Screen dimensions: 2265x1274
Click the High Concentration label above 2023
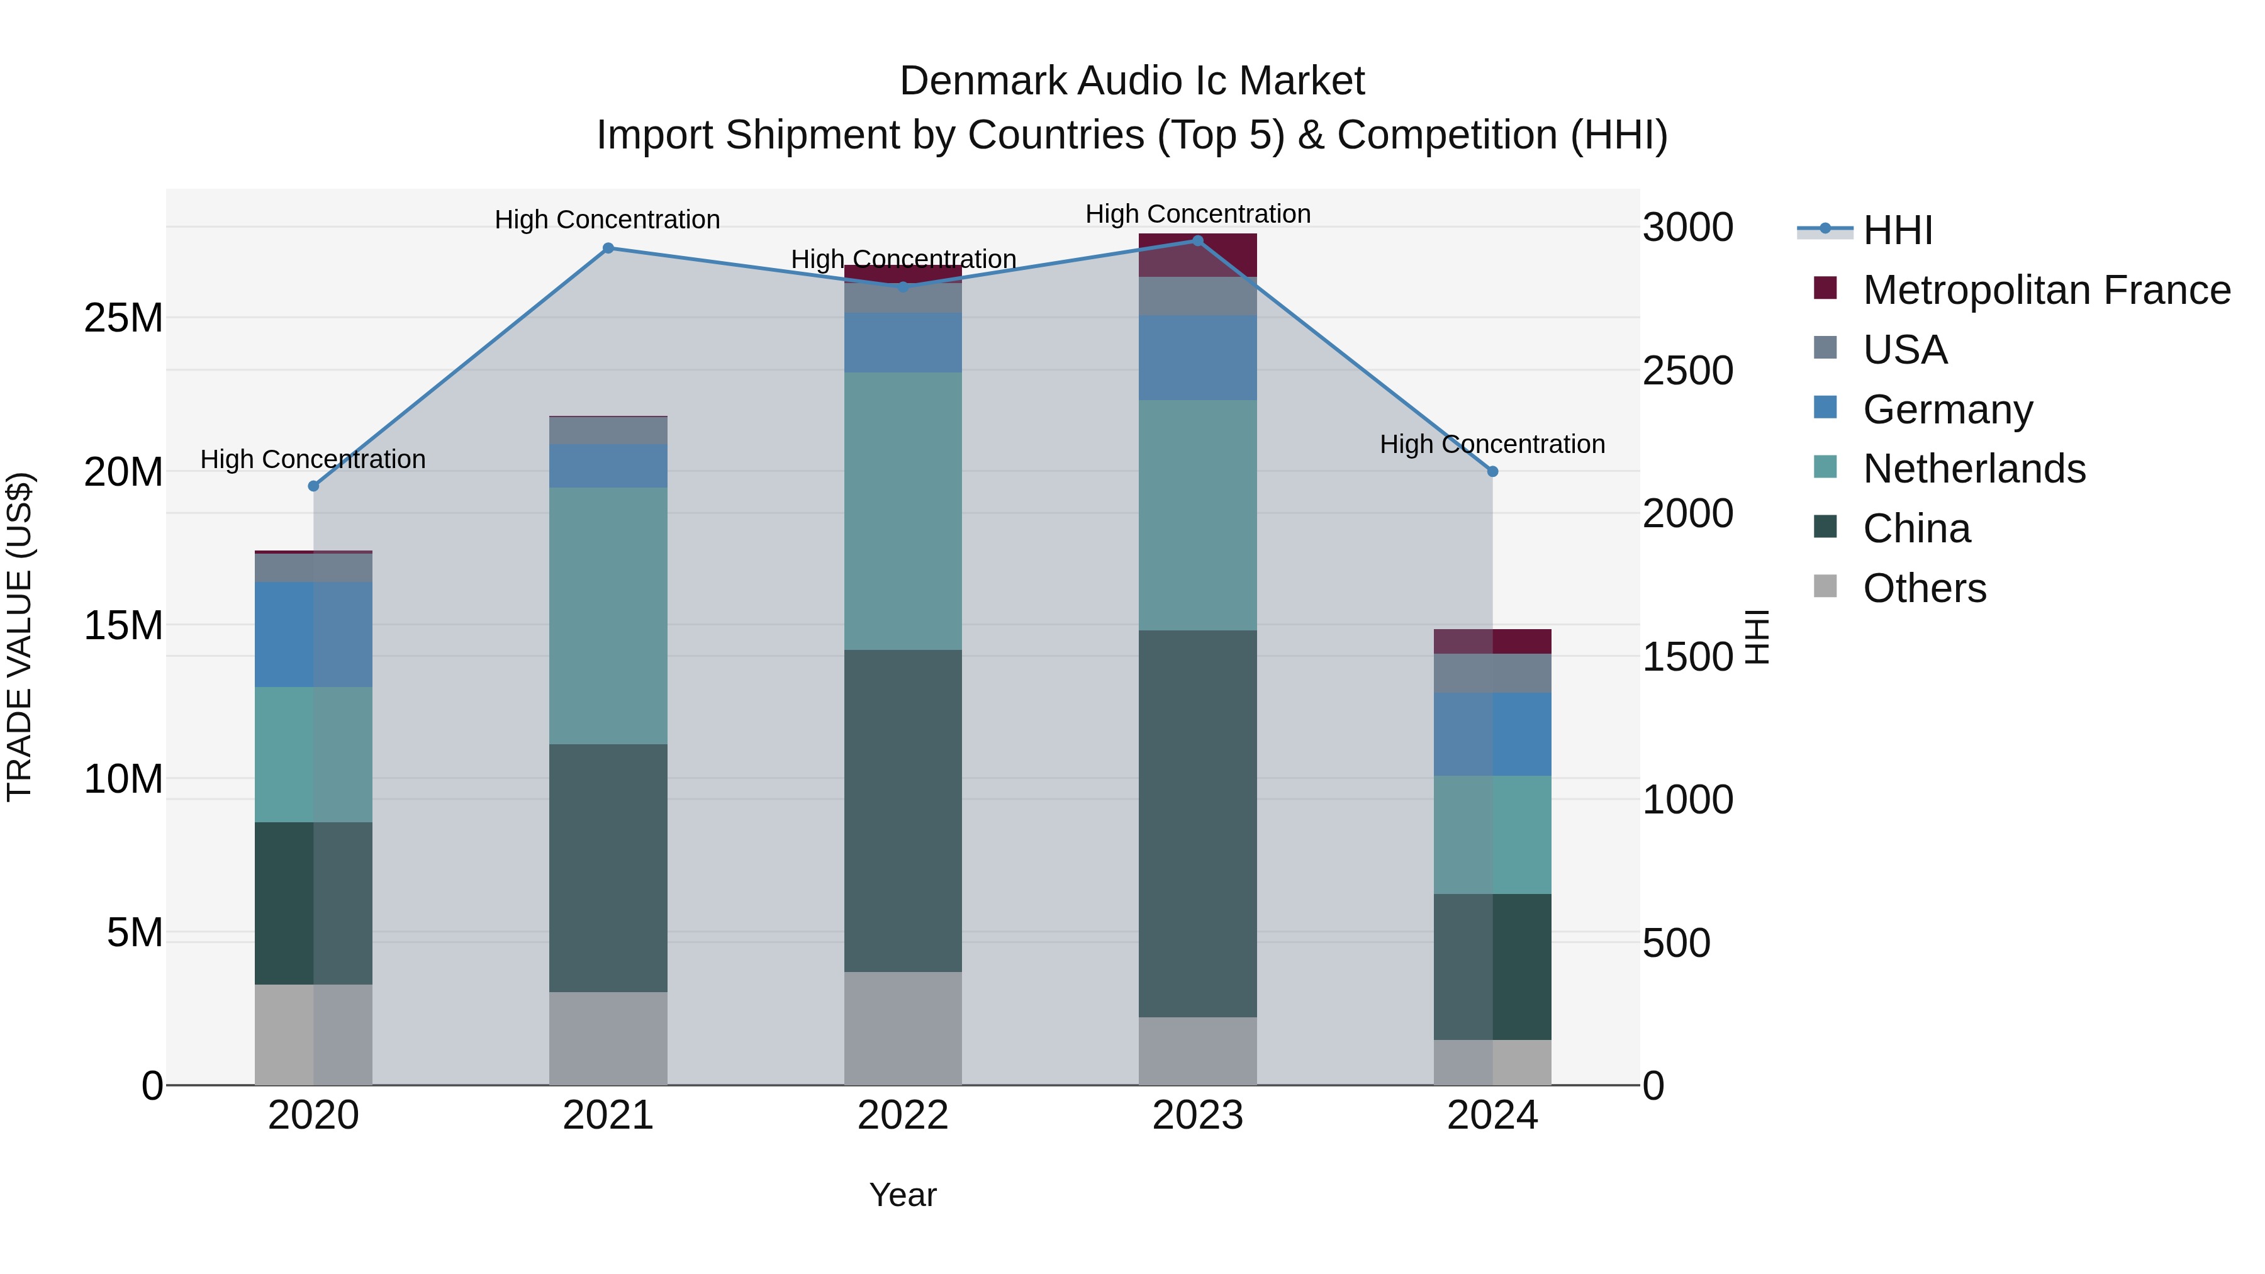click(1197, 214)
